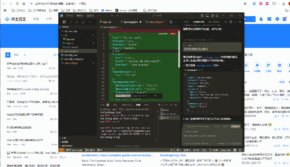Click Accept all in composer panel
290x167 pixels.
235,126
